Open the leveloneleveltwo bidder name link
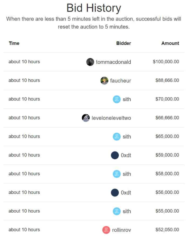This screenshot has height=236, width=189. (x=111, y=118)
